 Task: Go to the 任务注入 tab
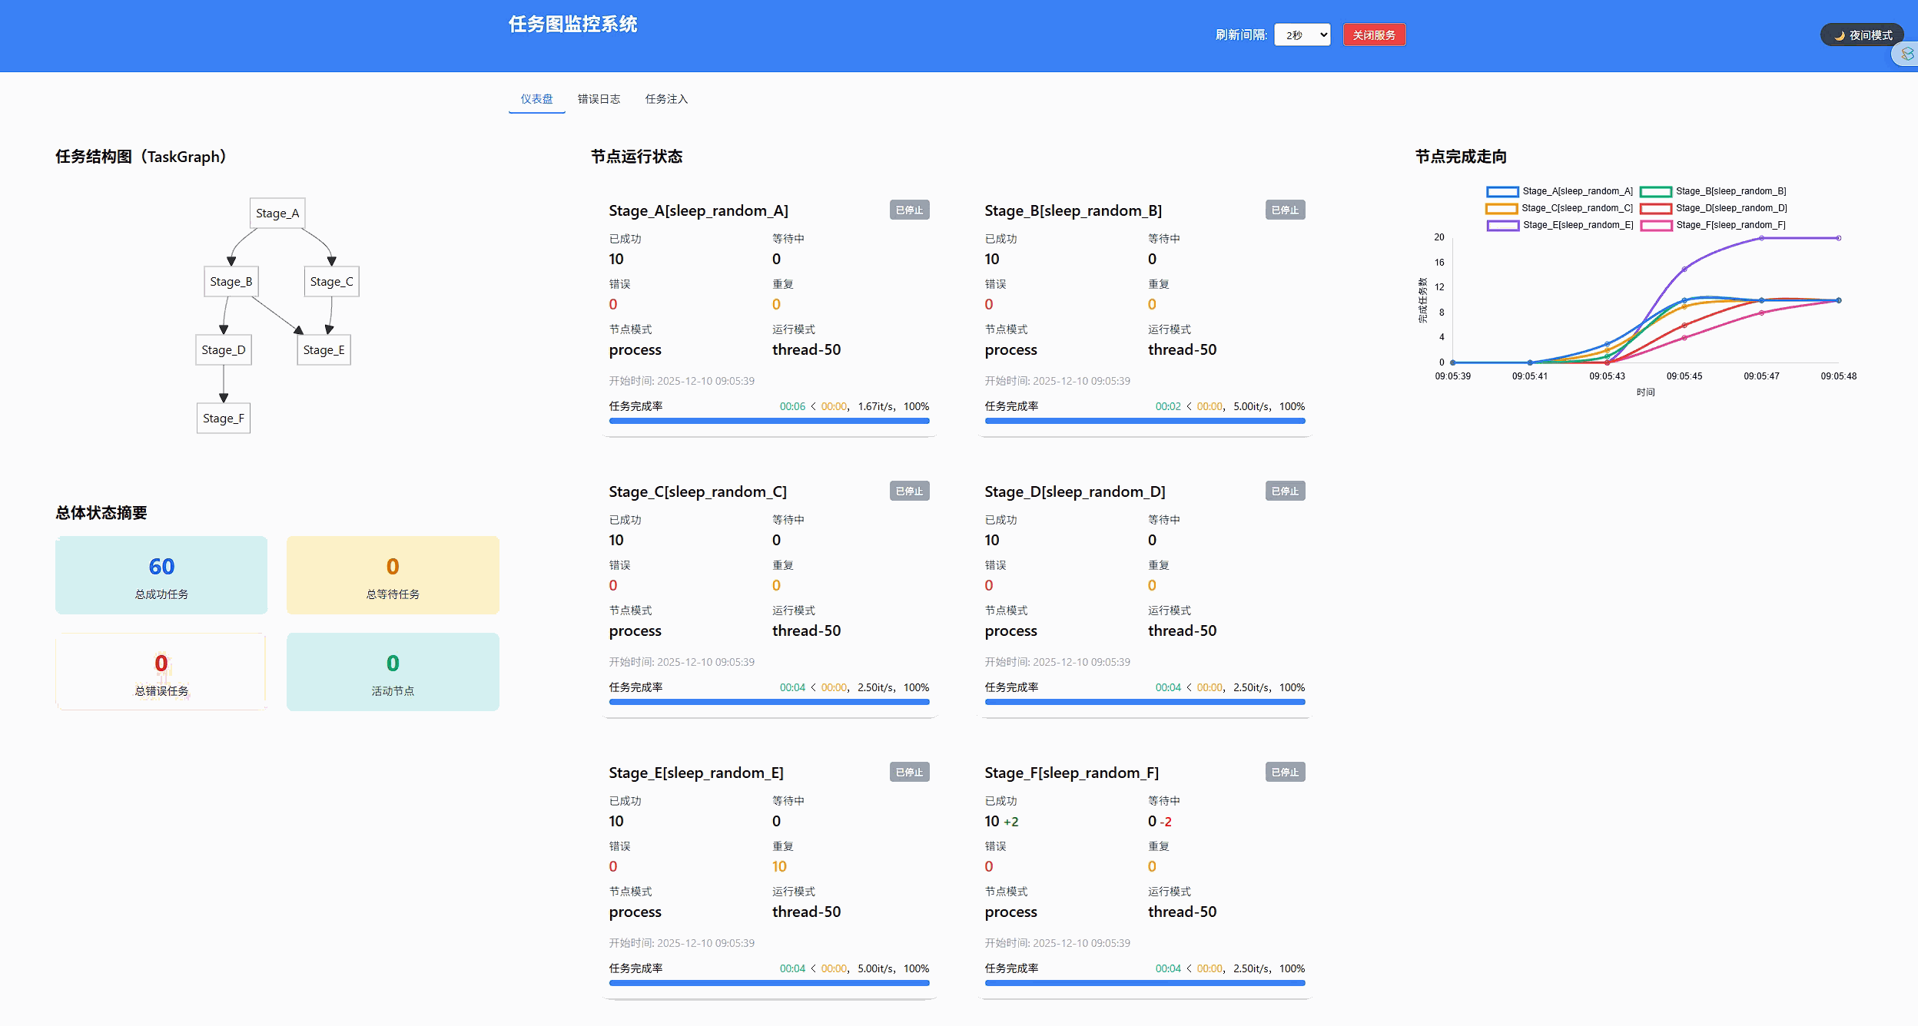(x=666, y=99)
